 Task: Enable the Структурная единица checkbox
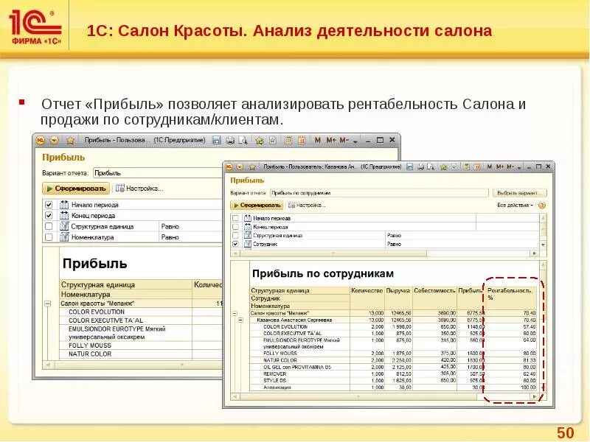coord(235,234)
